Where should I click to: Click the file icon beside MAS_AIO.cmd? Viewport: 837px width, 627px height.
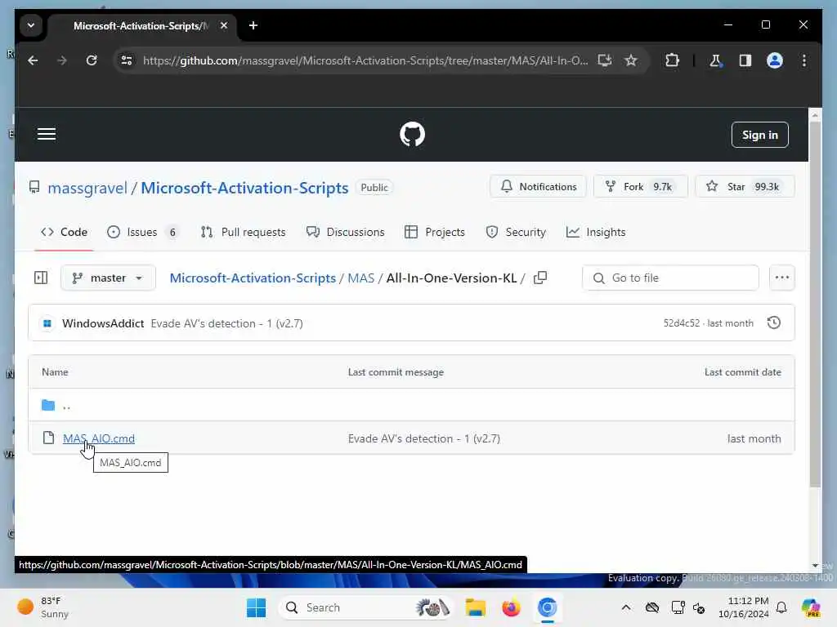(x=48, y=438)
